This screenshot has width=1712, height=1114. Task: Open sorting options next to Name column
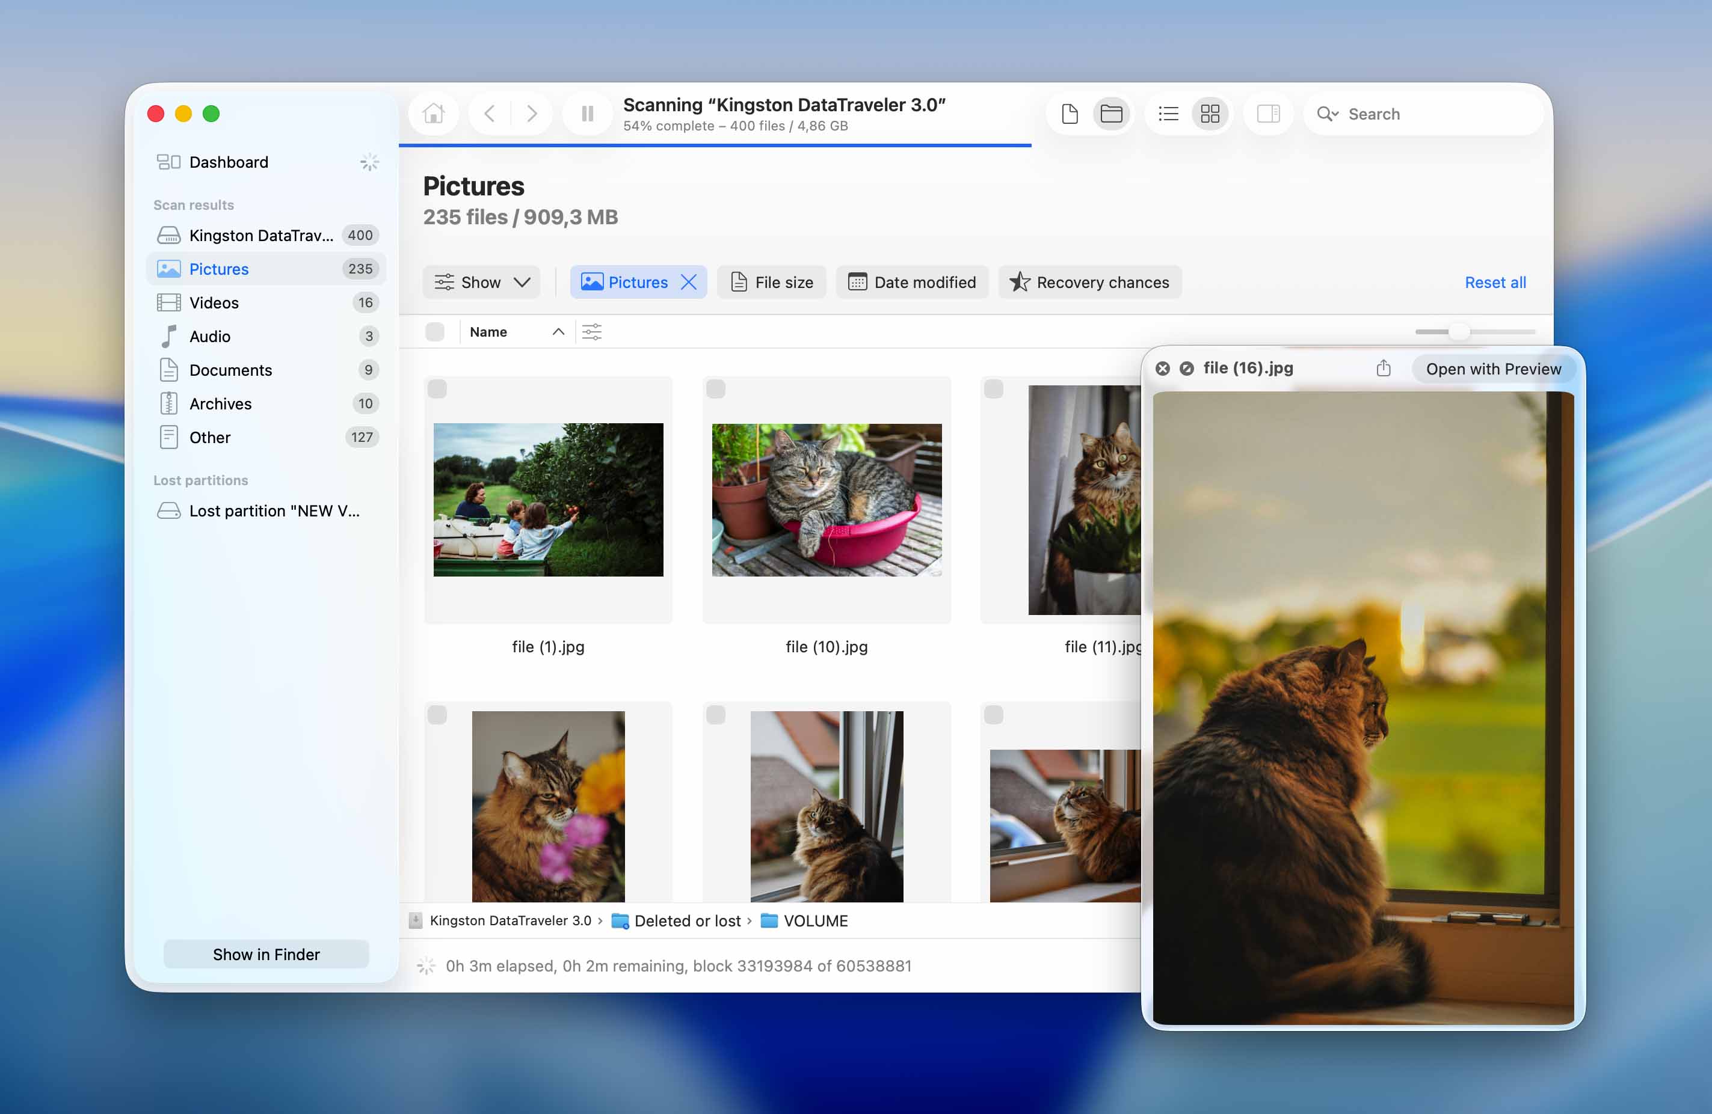(x=591, y=331)
